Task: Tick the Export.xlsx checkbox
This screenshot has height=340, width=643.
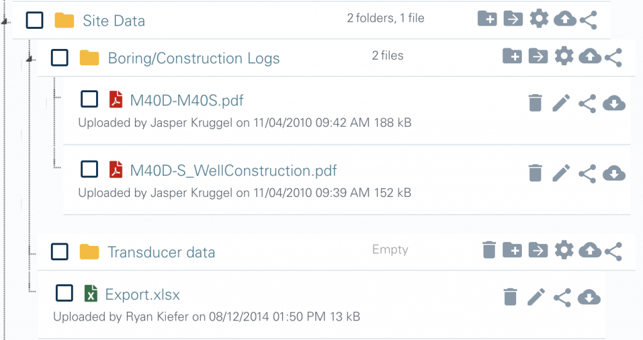Action: point(65,293)
